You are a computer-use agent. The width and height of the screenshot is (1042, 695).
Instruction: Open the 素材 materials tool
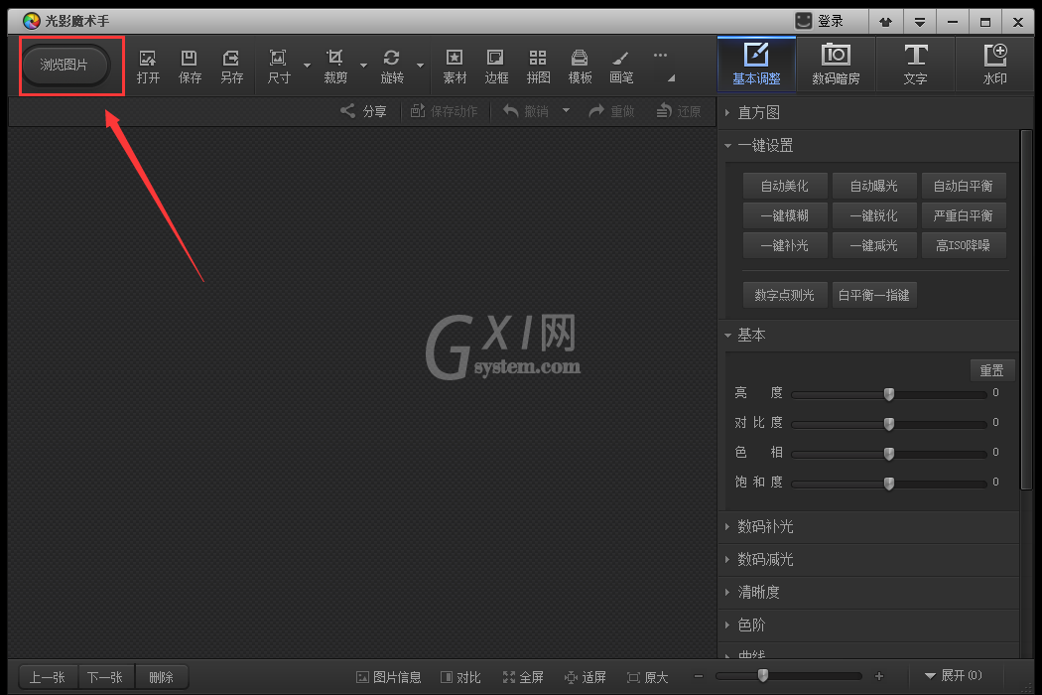455,67
